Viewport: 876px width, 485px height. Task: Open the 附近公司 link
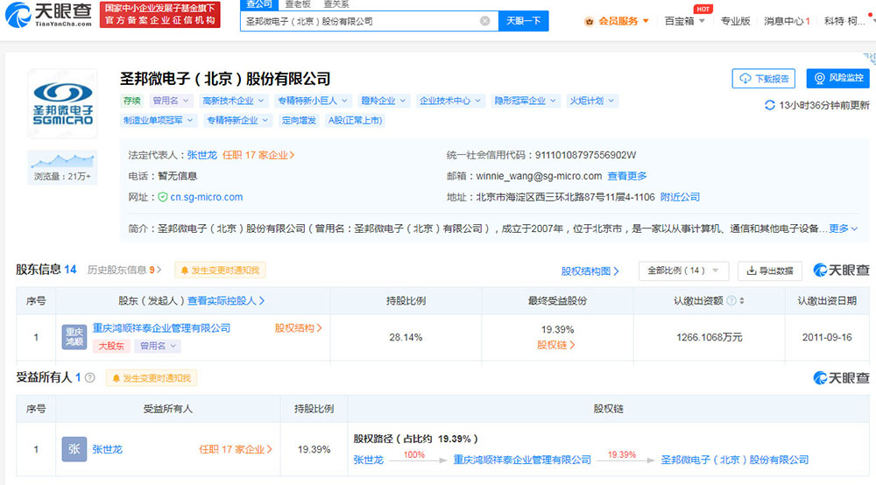(x=680, y=197)
